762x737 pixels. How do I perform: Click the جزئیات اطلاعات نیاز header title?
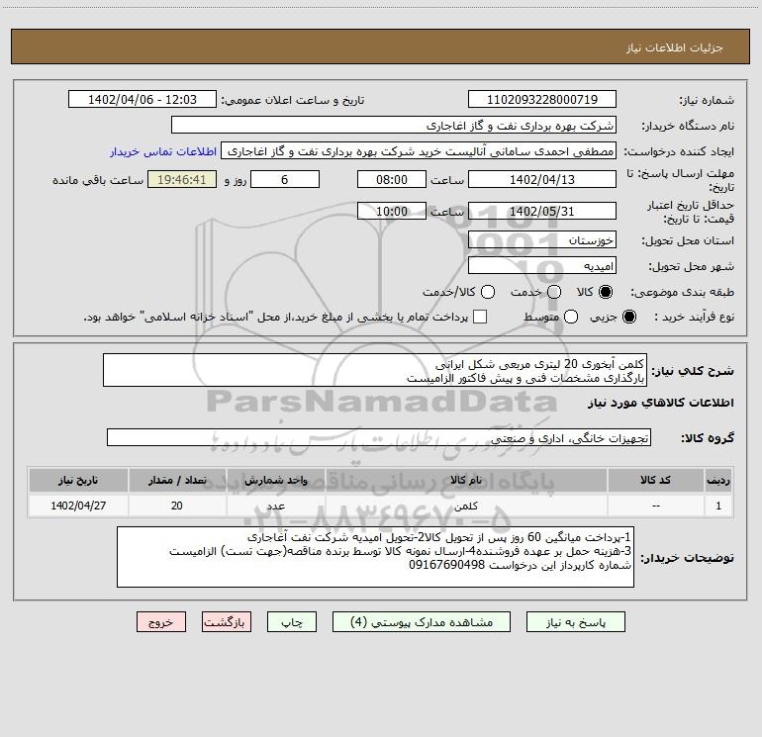(675, 47)
